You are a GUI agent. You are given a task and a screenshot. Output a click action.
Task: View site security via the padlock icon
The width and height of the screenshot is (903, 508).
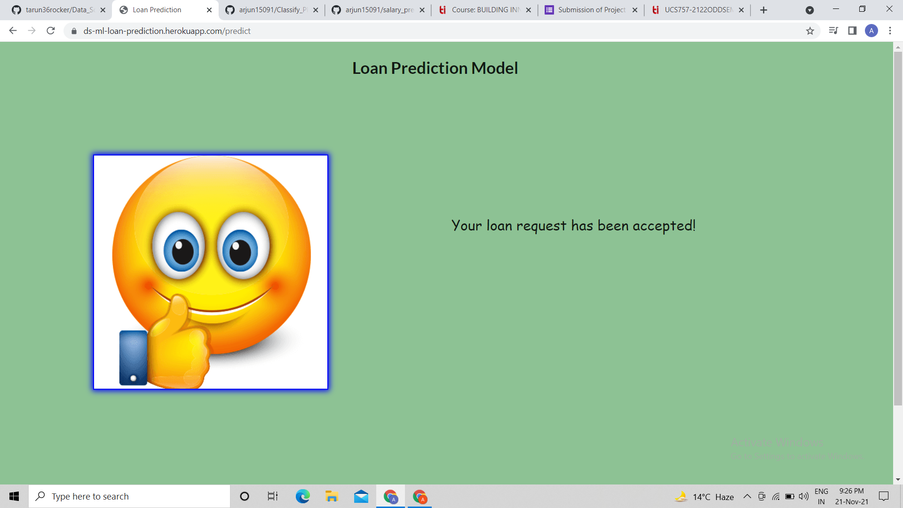73,31
